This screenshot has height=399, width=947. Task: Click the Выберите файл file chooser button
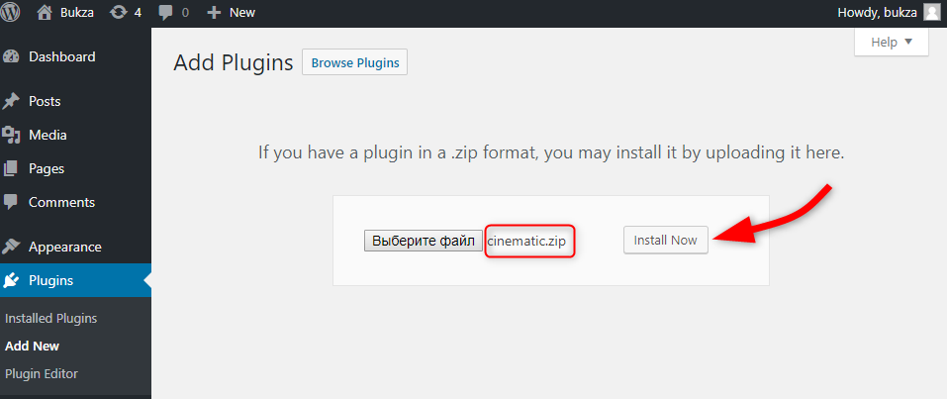(424, 241)
